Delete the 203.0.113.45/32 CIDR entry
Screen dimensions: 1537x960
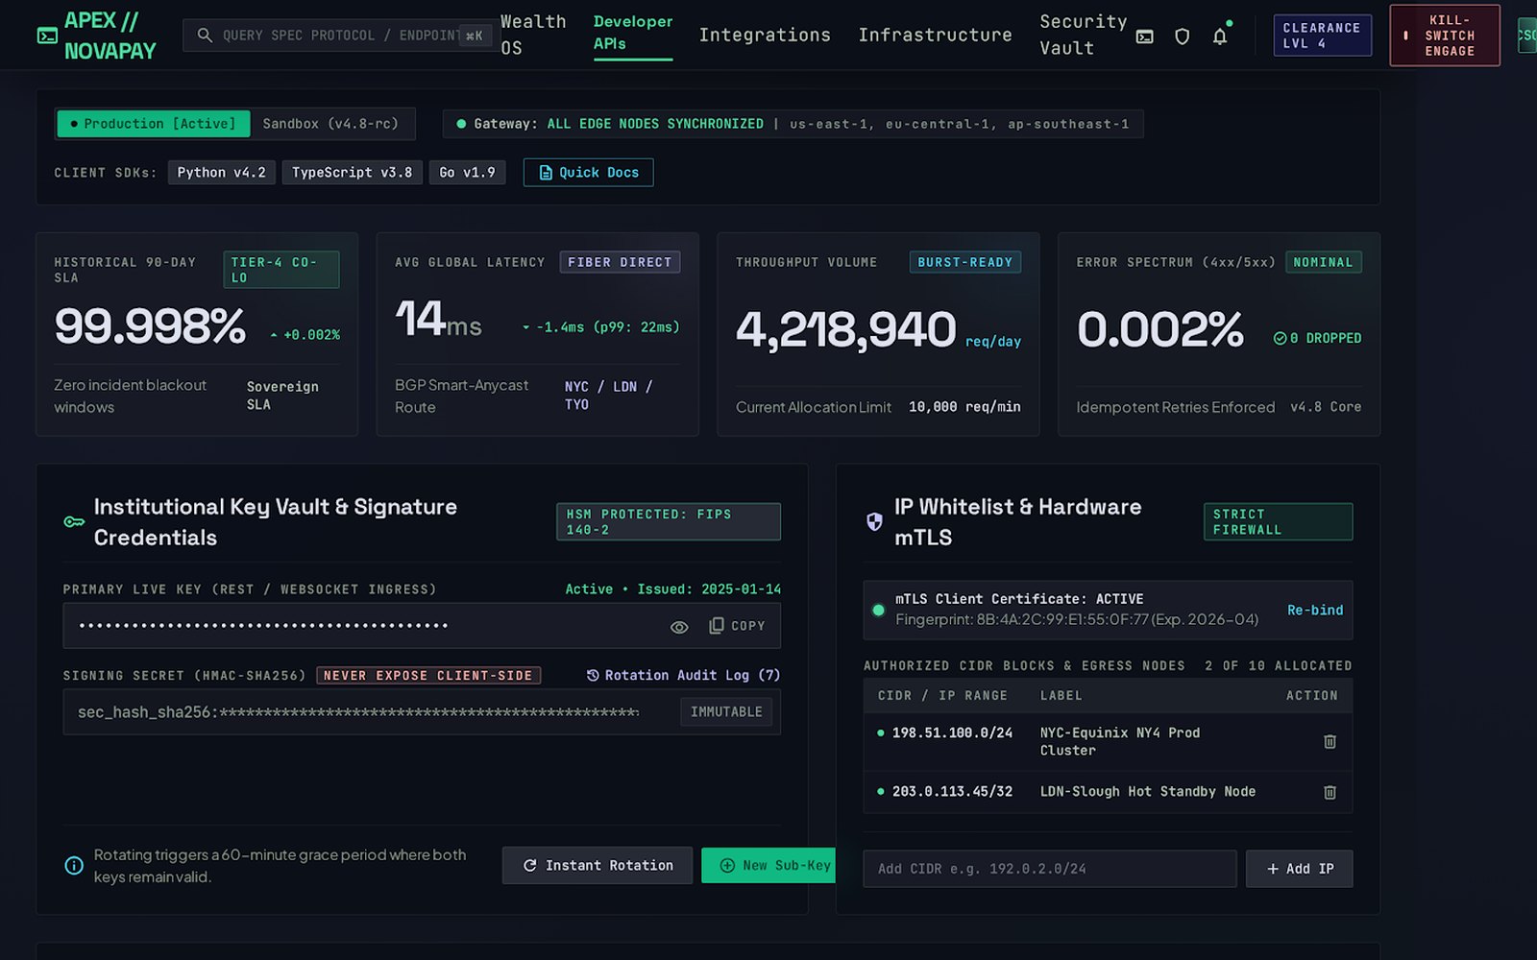point(1330,792)
